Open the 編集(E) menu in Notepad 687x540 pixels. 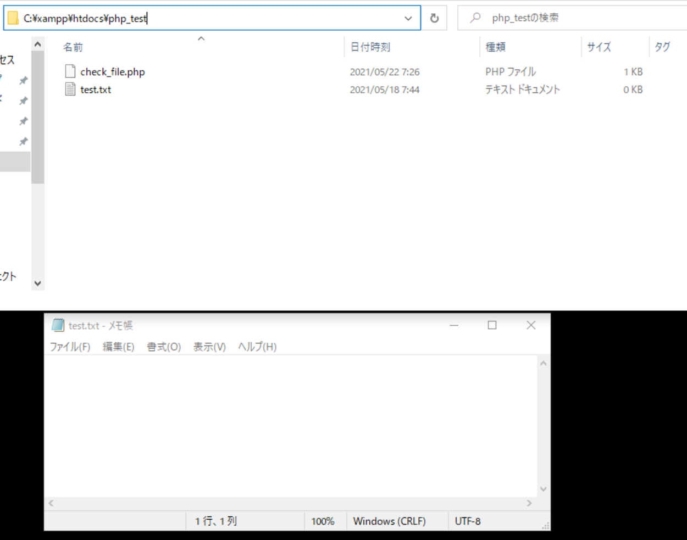[x=118, y=347]
